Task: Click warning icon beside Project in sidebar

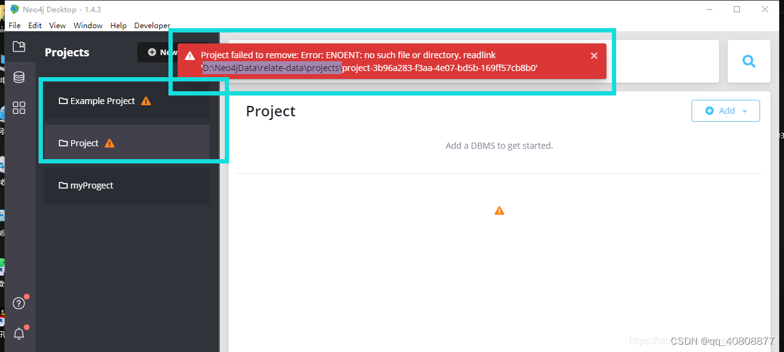Action: (x=110, y=143)
